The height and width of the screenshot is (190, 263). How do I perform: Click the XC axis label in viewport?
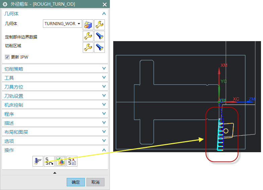[x=236, y=99]
